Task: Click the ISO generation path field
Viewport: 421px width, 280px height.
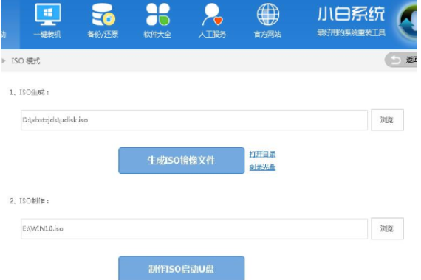Action: tap(194, 120)
